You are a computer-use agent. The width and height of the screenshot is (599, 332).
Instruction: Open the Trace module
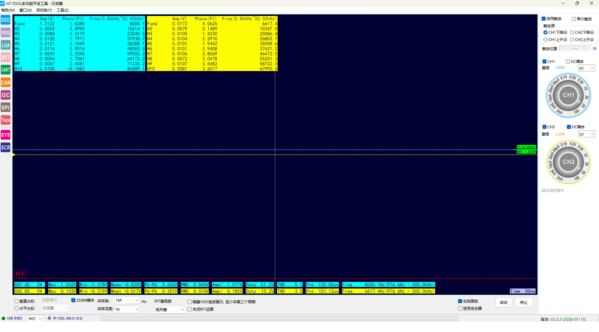point(6,120)
